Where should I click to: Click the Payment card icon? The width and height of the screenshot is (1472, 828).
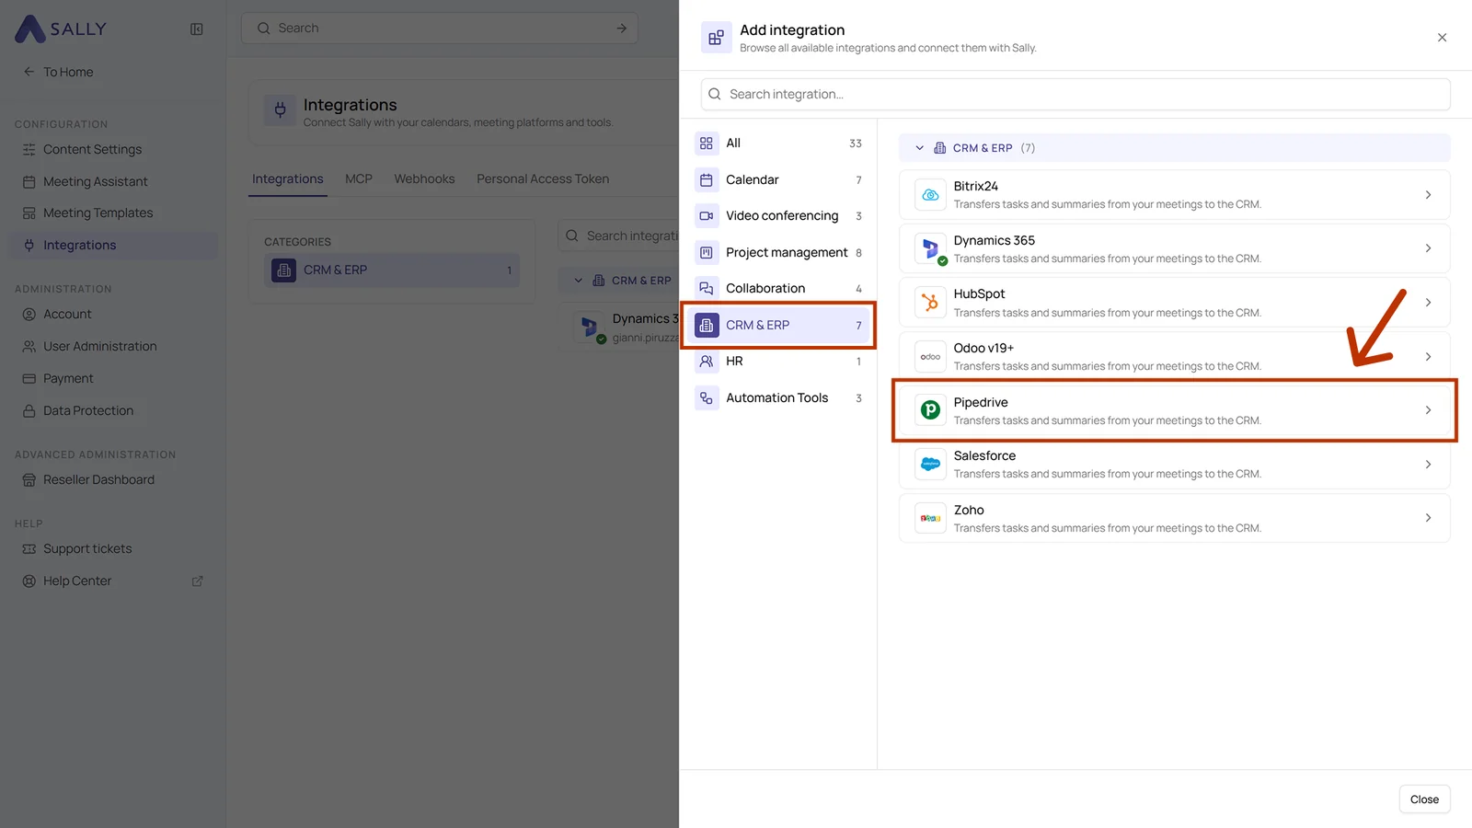pyautogui.click(x=29, y=379)
